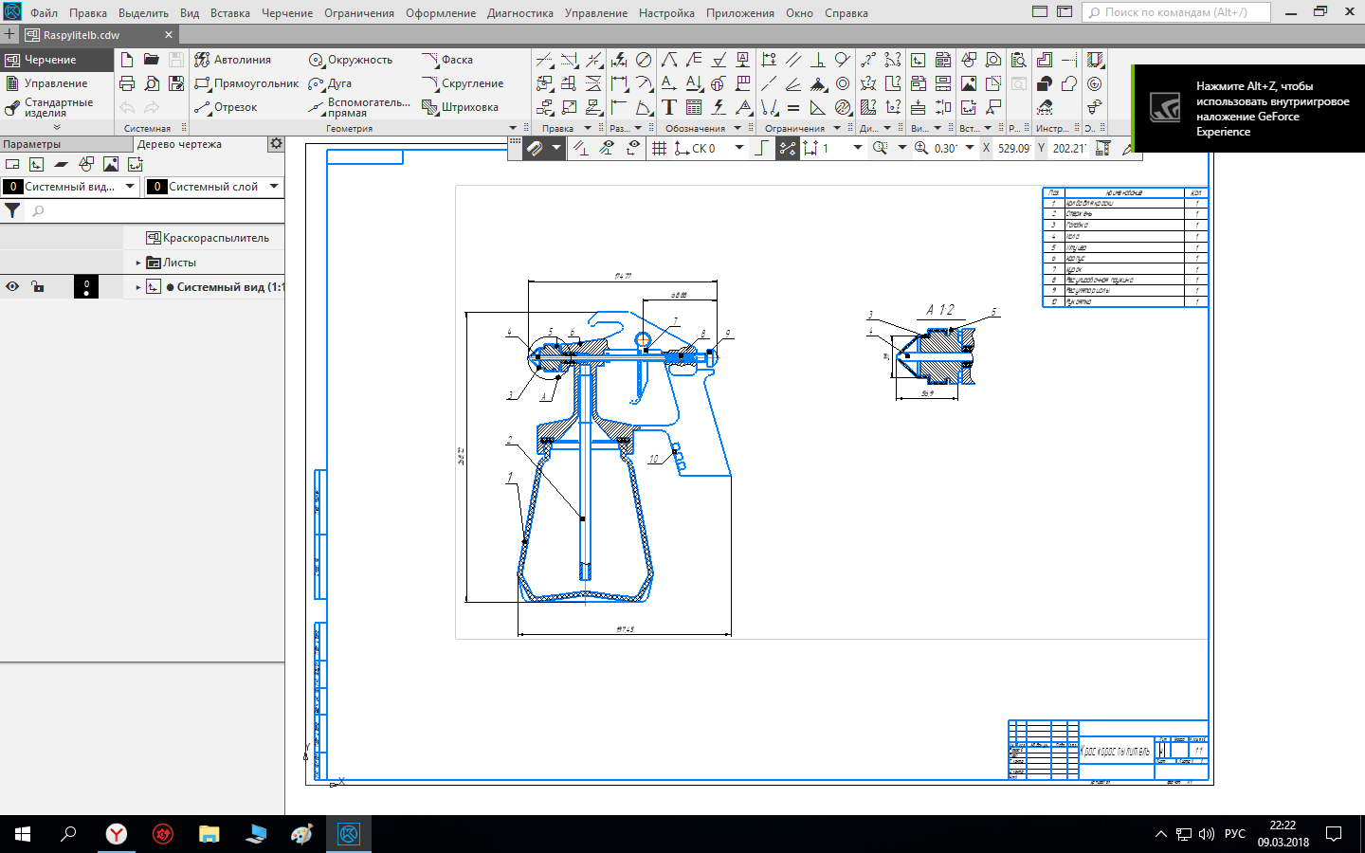The image size is (1365, 853).
Task: Open the drawing tree settings gear
Action: (x=276, y=144)
